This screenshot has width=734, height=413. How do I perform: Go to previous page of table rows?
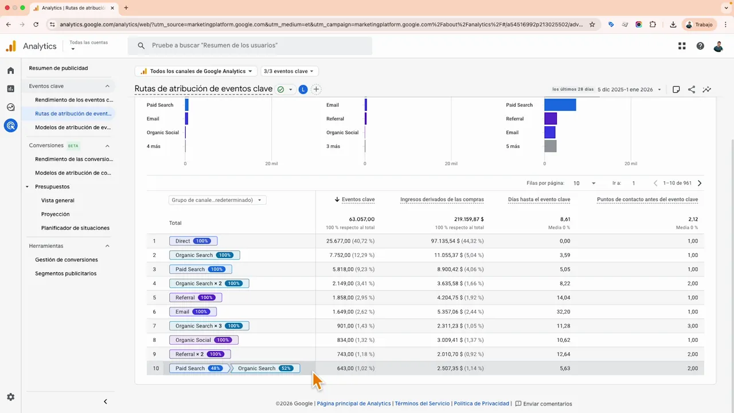pyautogui.click(x=655, y=183)
